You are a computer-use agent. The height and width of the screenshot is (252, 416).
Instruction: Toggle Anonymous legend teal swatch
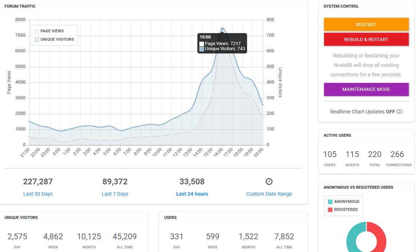click(330, 201)
